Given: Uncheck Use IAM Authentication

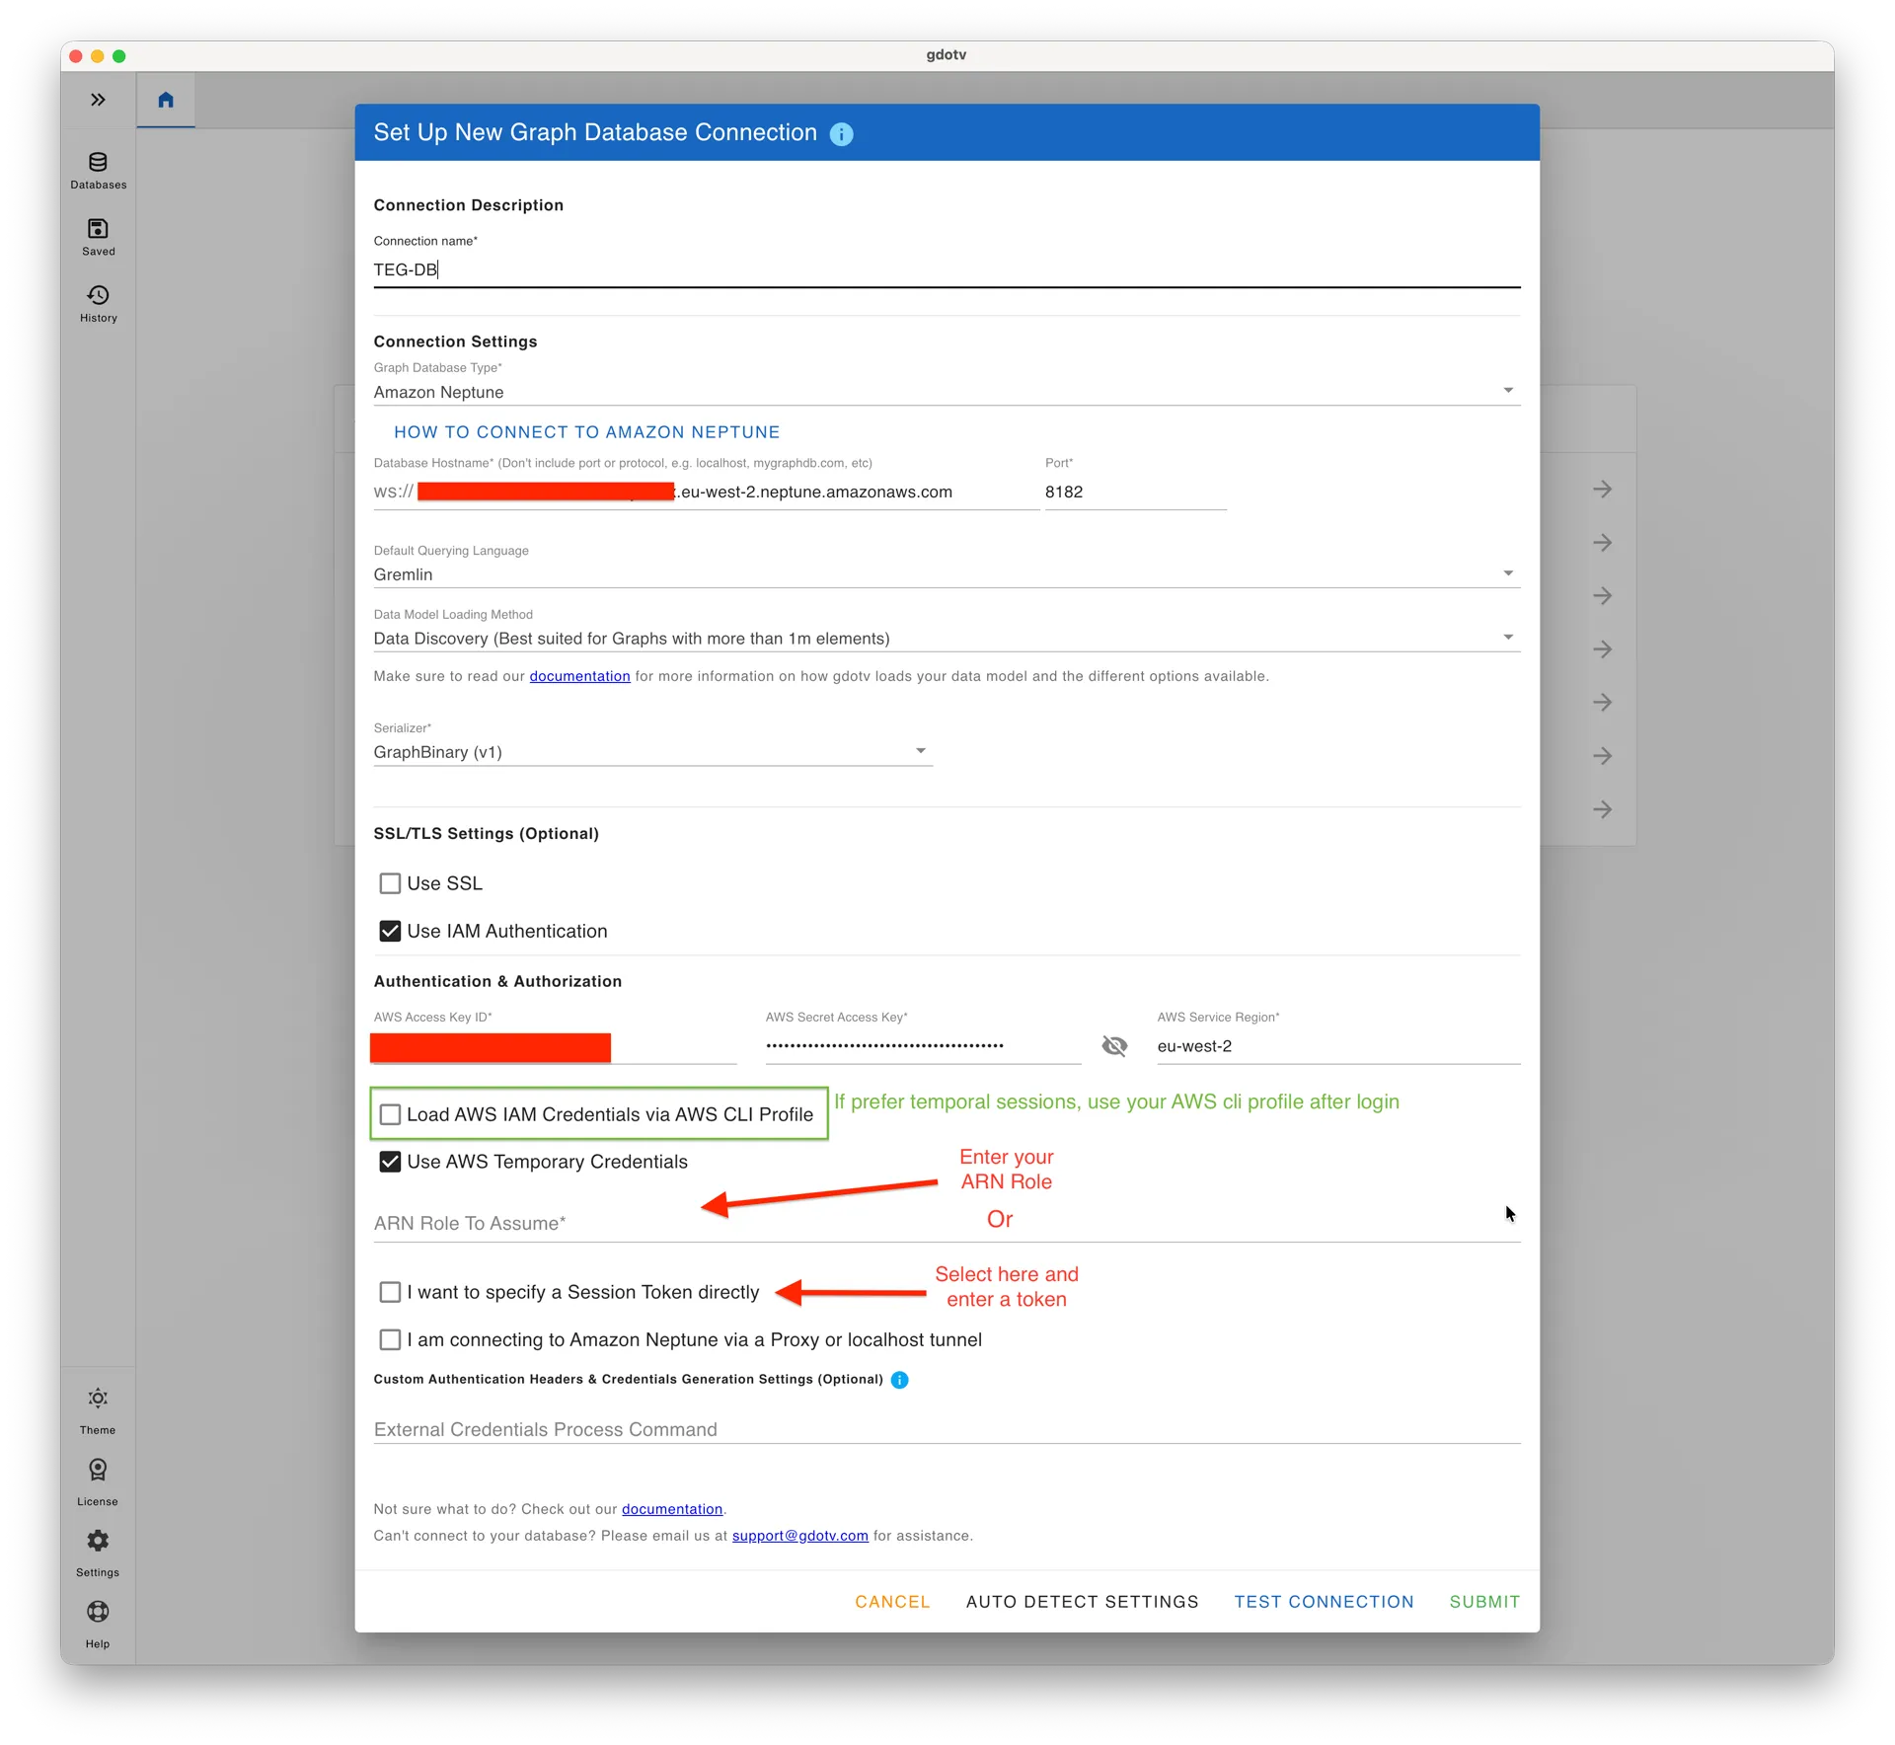Looking at the screenshot, I should tap(390, 931).
